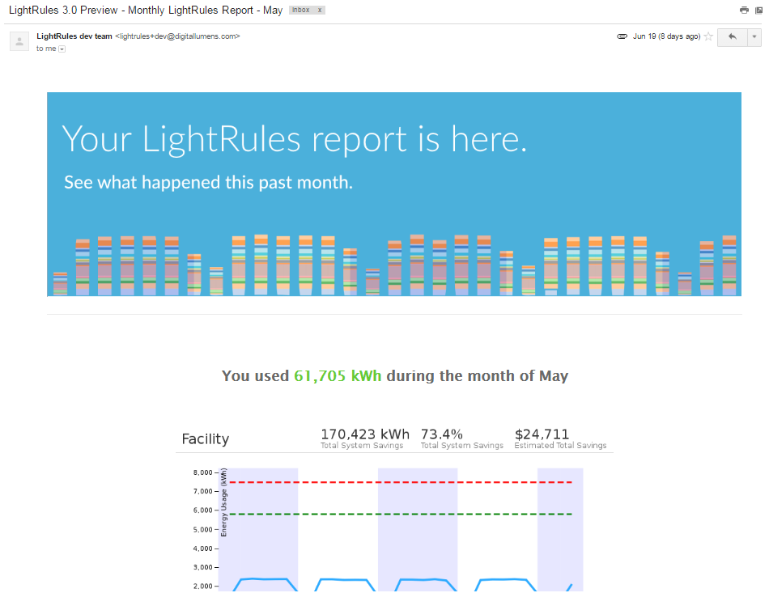The image size is (769, 593).
Task: Click the sender's profile avatar
Action: coord(19,41)
